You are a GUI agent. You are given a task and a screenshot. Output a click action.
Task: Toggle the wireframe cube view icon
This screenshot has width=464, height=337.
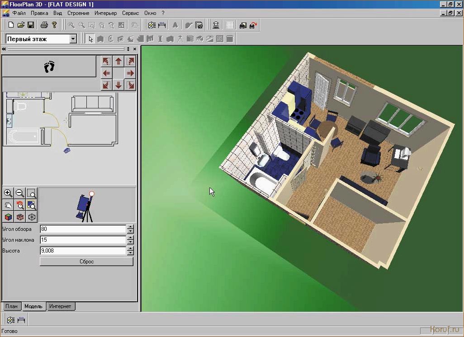click(x=32, y=217)
